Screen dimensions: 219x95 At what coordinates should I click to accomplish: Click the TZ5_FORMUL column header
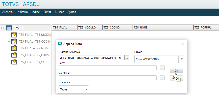point(206,27)
